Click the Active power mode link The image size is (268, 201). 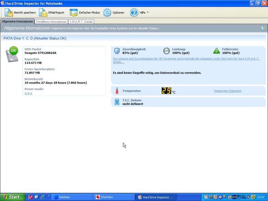[x=28, y=93]
